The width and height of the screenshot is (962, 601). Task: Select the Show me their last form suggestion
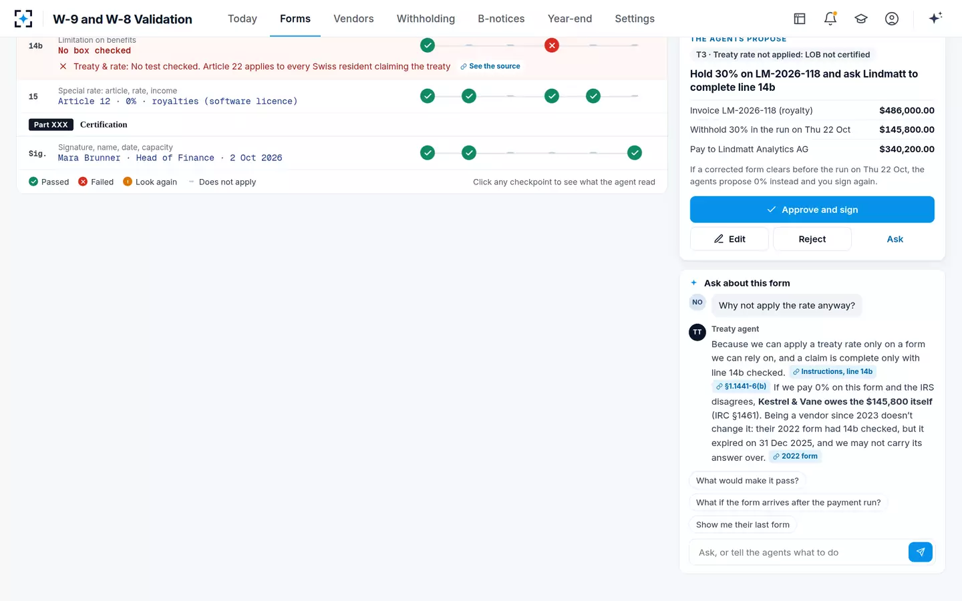tap(743, 525)
